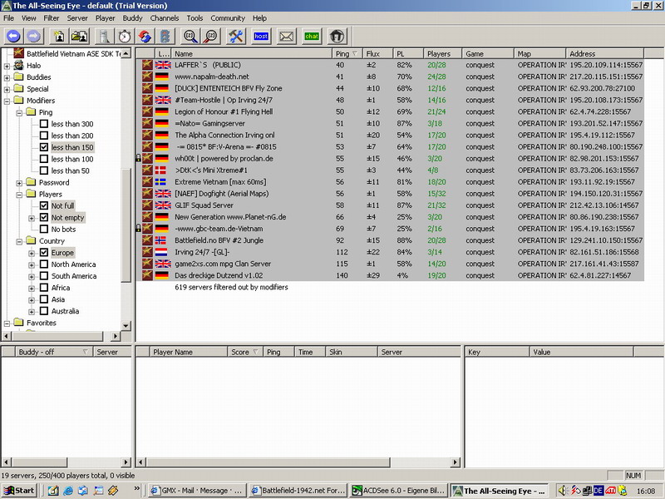Enable the 'less than 100' ping filter

pos(44,159)
